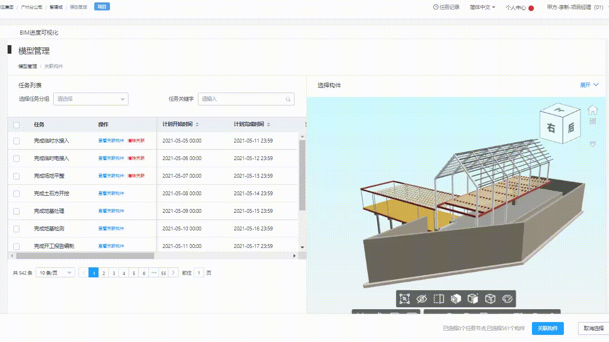
Task: Sort by 计划完成时间 column arrows
Action: click(268, 124)
